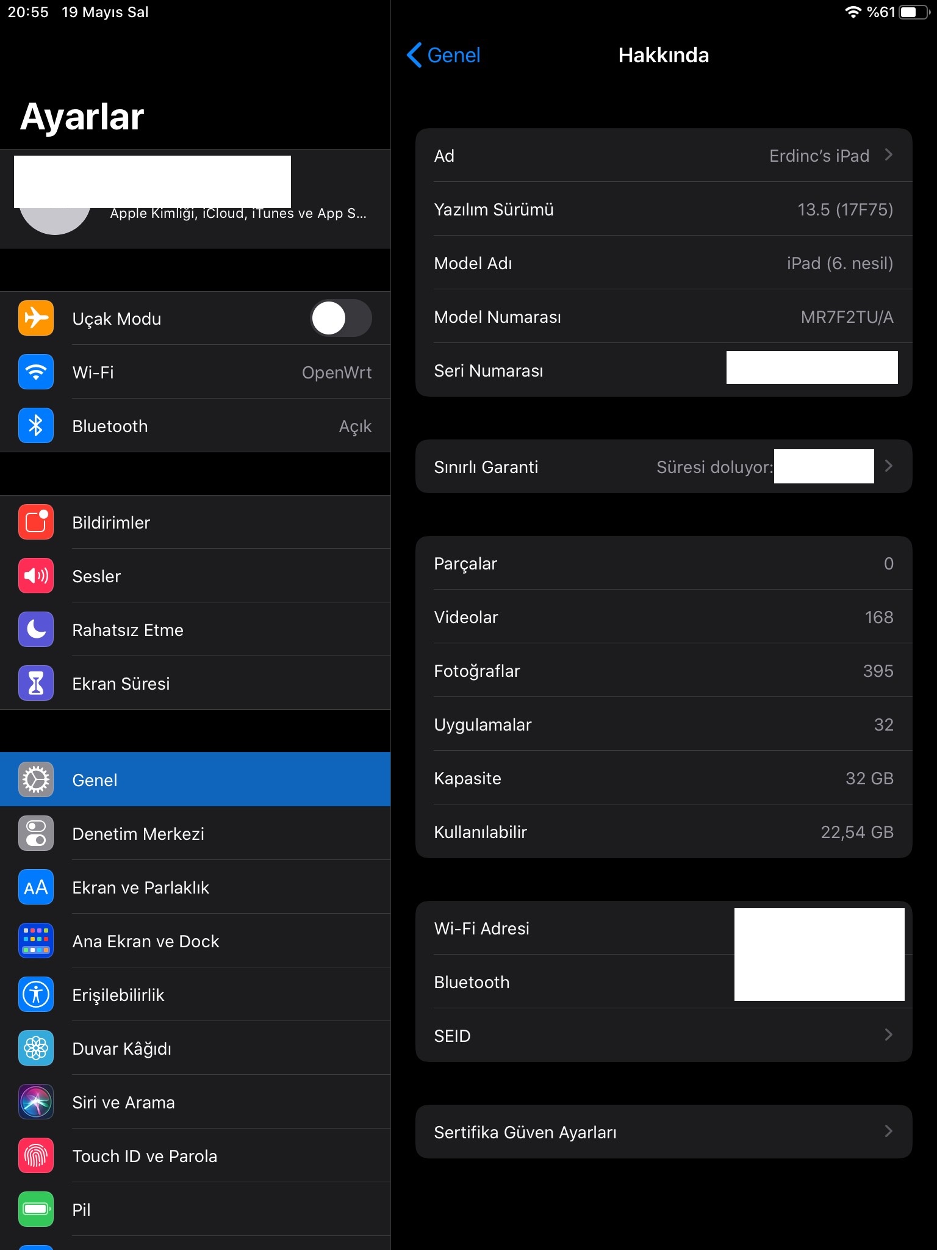Viewport: 937px width, 1250px height.
Task: Tap the Videolar count 168
Action: point(879,617)
